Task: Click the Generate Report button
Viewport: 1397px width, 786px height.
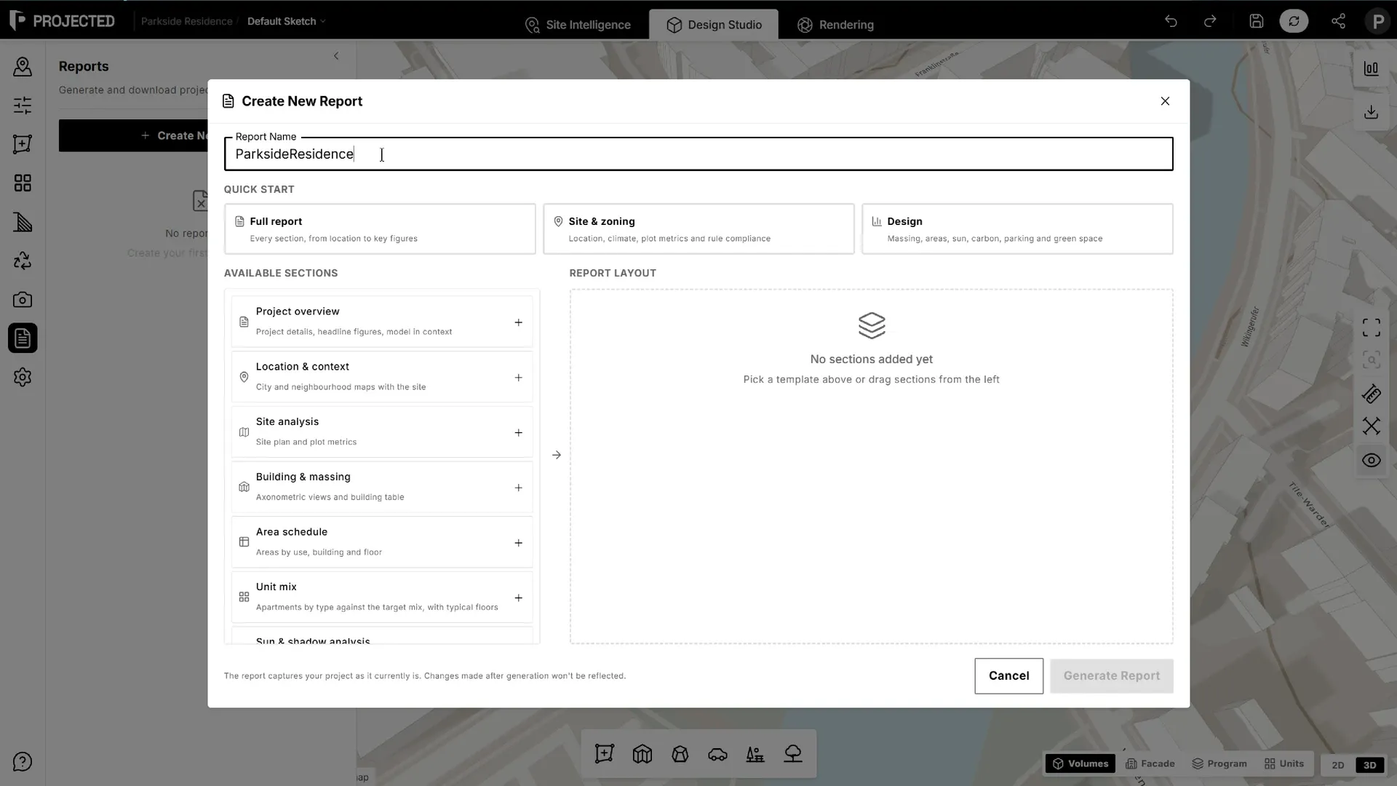Action: [x=1111, y=676]
